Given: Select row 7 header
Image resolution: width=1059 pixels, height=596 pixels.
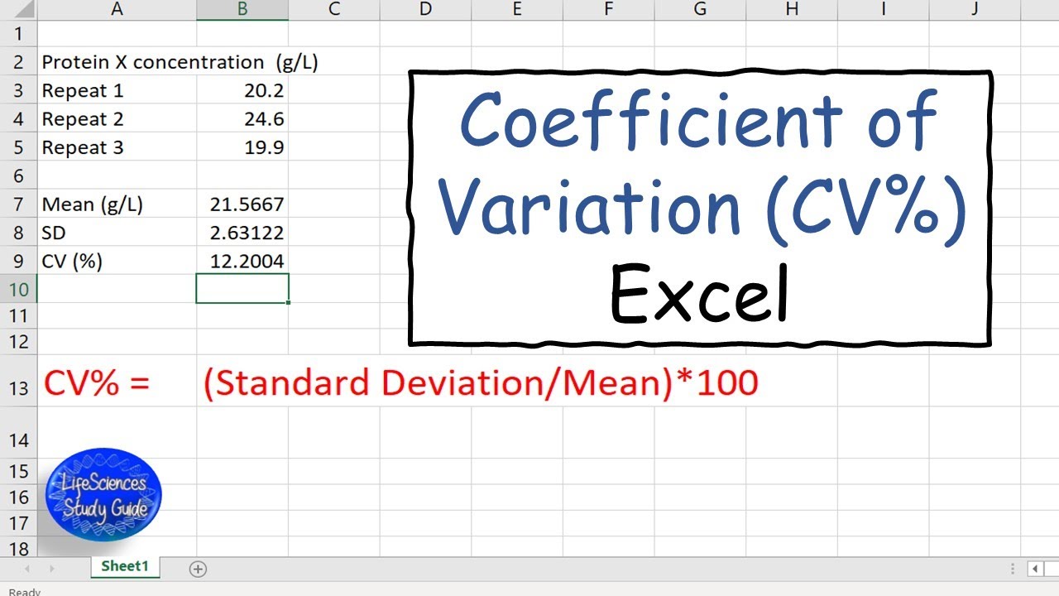Looking at the screenshot, I should click(19, 204).
